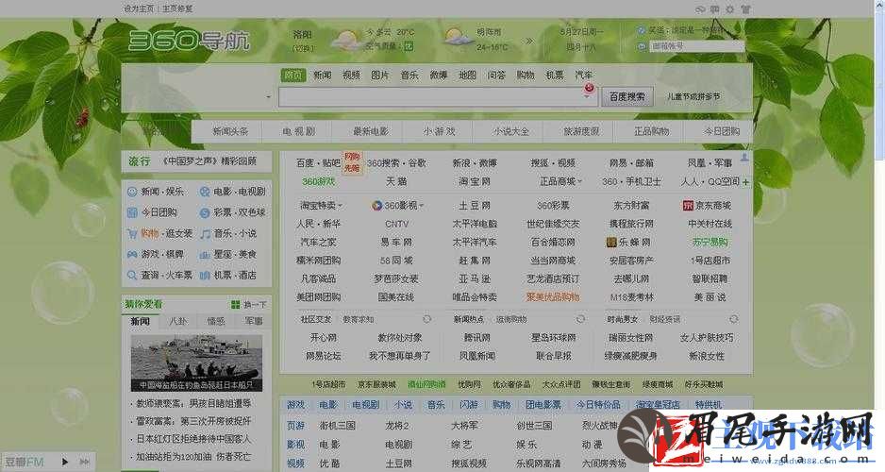The width and height of the screenshot is (885, 472).
Task: Click the magnifier icon beside 查询·火车票
Action: [x=132, y=276]
